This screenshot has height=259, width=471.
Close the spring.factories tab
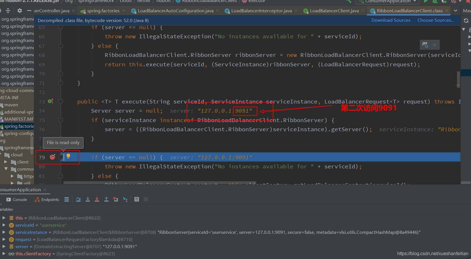pyautogui.click(x=124, y=11)
